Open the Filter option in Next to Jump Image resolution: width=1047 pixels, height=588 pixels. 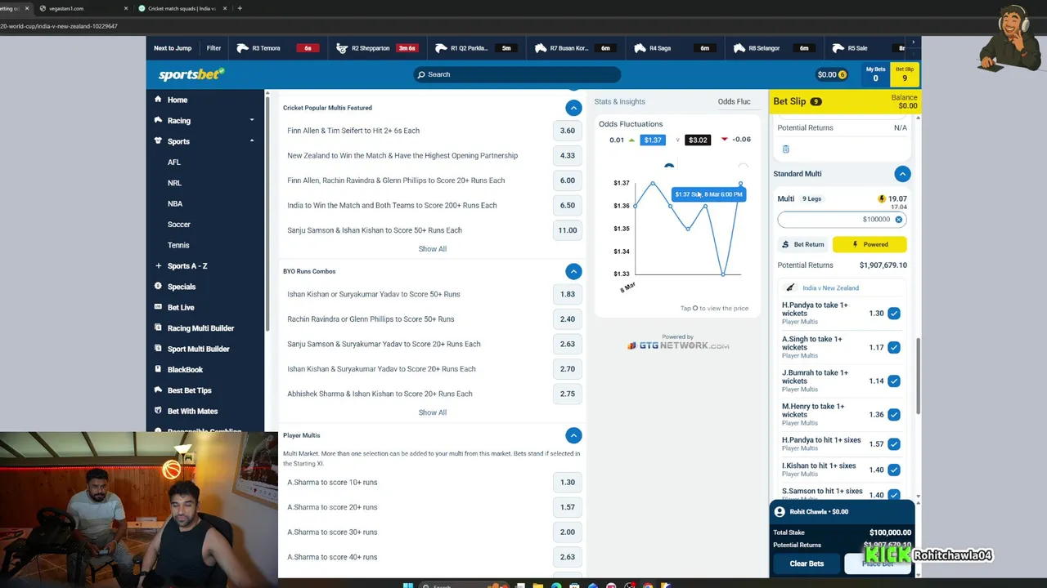point(213,48)
